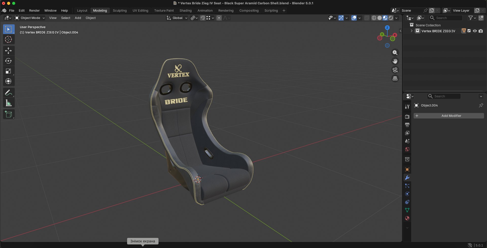Select the Rotate tool
The height and width of the screenshot is (248, 487).
[9, 61]
